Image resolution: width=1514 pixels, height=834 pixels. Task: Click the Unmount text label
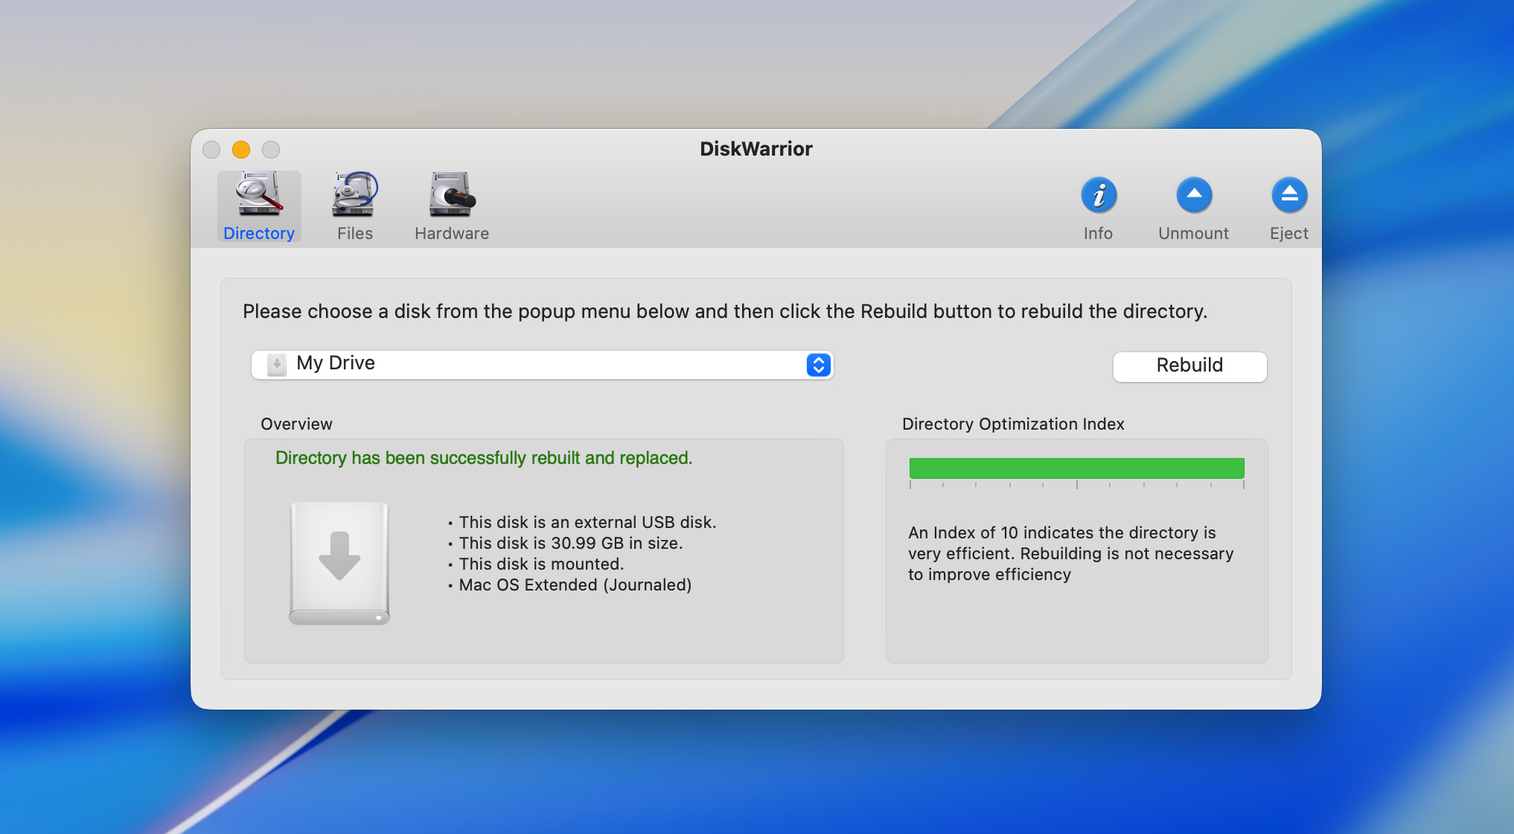tap(1193, 233)
